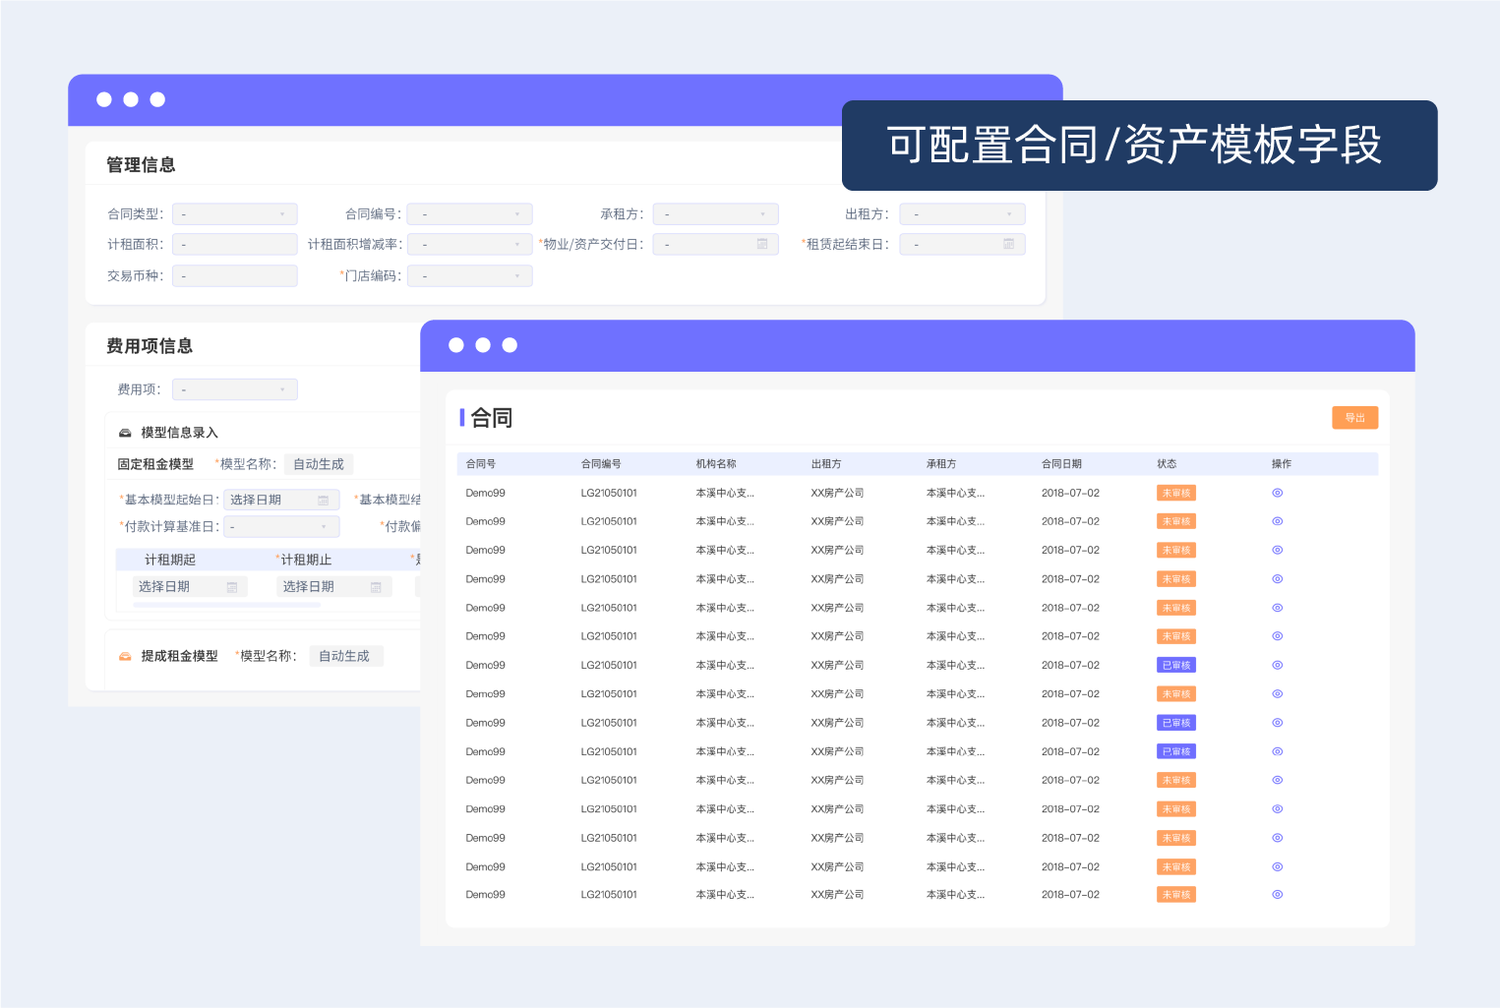Click the 固定租金模型 label
The width and height of the screenshot is (1500, 1008).
tap(155, 464)
